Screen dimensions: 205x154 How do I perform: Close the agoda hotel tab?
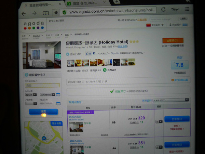point(60,4)
